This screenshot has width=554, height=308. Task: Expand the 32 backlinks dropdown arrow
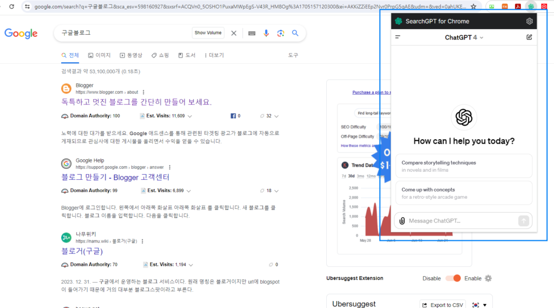click(276, 116)
